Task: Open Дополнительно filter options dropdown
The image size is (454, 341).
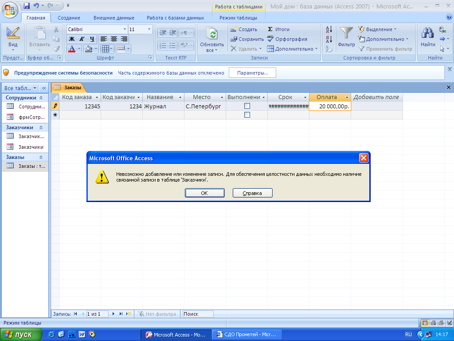Action: (384, 39)
